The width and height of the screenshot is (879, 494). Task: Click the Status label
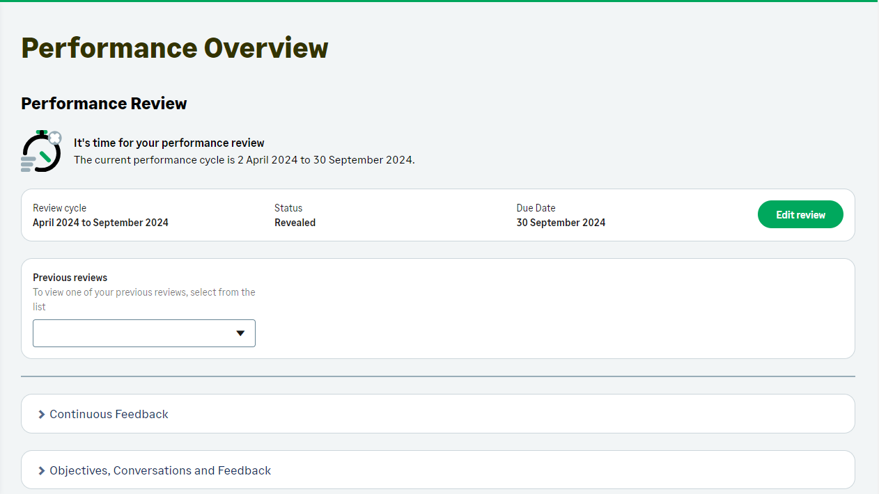point(288,208)
